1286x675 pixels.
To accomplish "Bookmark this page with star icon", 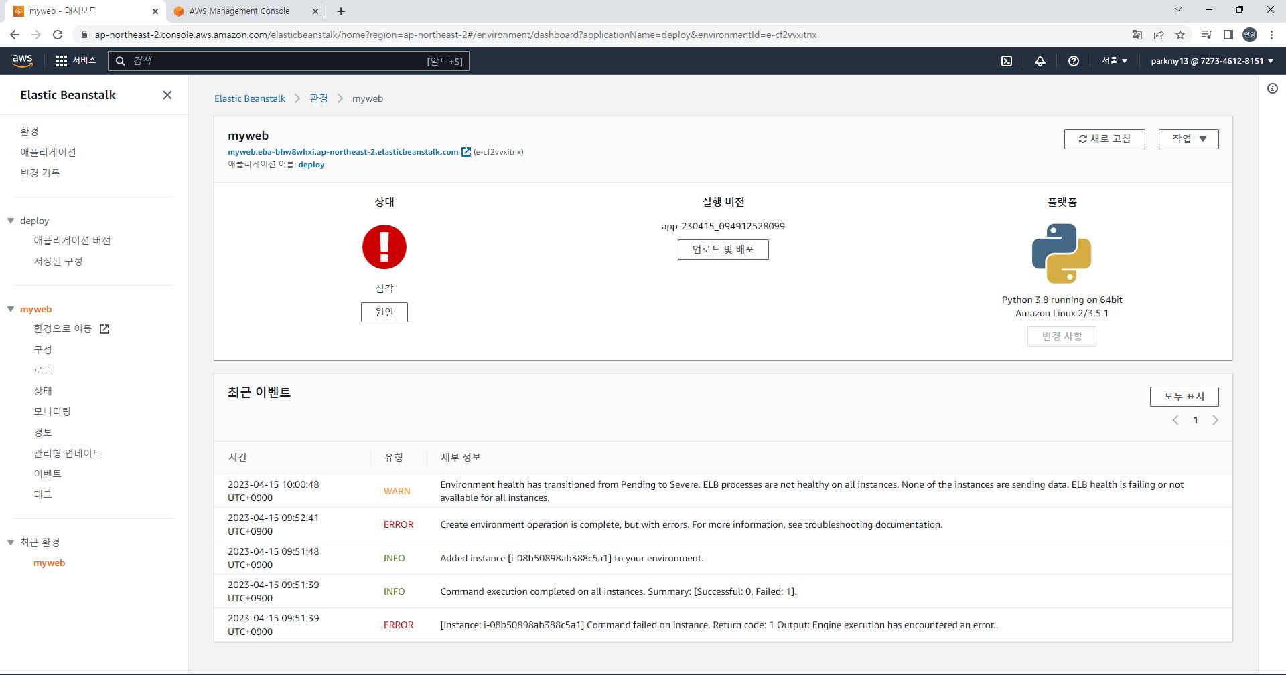I will click(1180, 35).
